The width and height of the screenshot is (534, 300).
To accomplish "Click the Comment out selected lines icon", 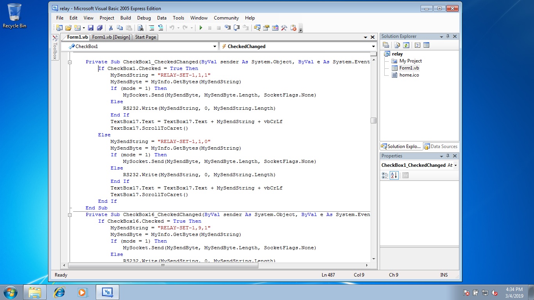I will coord(152,28).
